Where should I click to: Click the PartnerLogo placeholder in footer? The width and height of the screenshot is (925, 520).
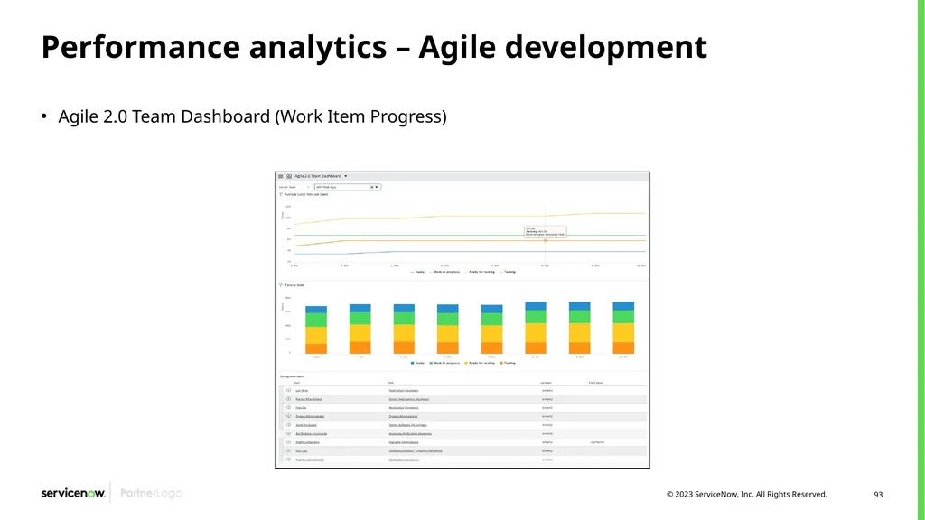point(151,493)
